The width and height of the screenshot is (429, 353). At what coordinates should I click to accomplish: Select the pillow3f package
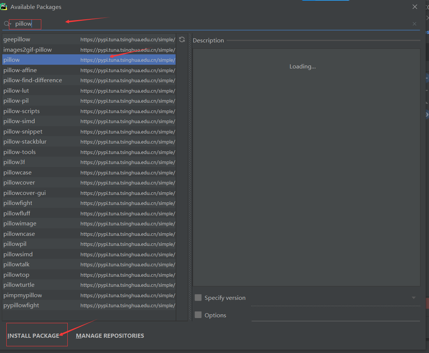[89, 162]
